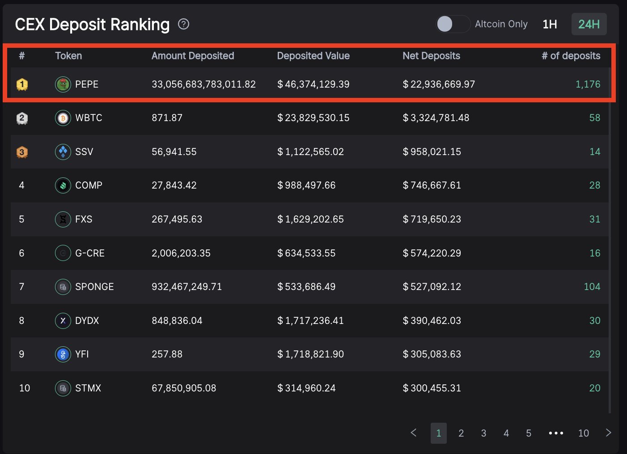This screenshot has height=454, width=627.
Task: Click FXS deposited value $1,629,202.65
Action: tap(310, 219)
